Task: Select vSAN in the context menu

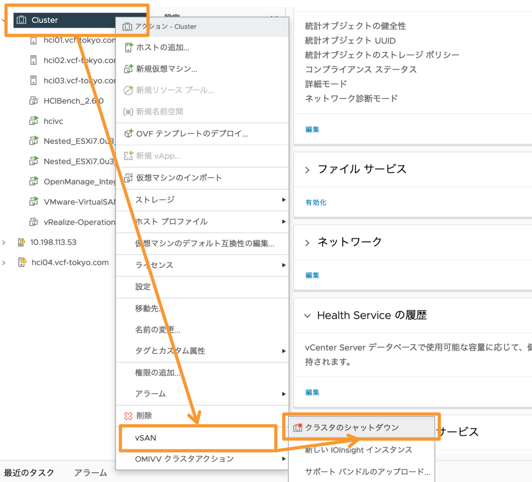Action: [198, 438]
